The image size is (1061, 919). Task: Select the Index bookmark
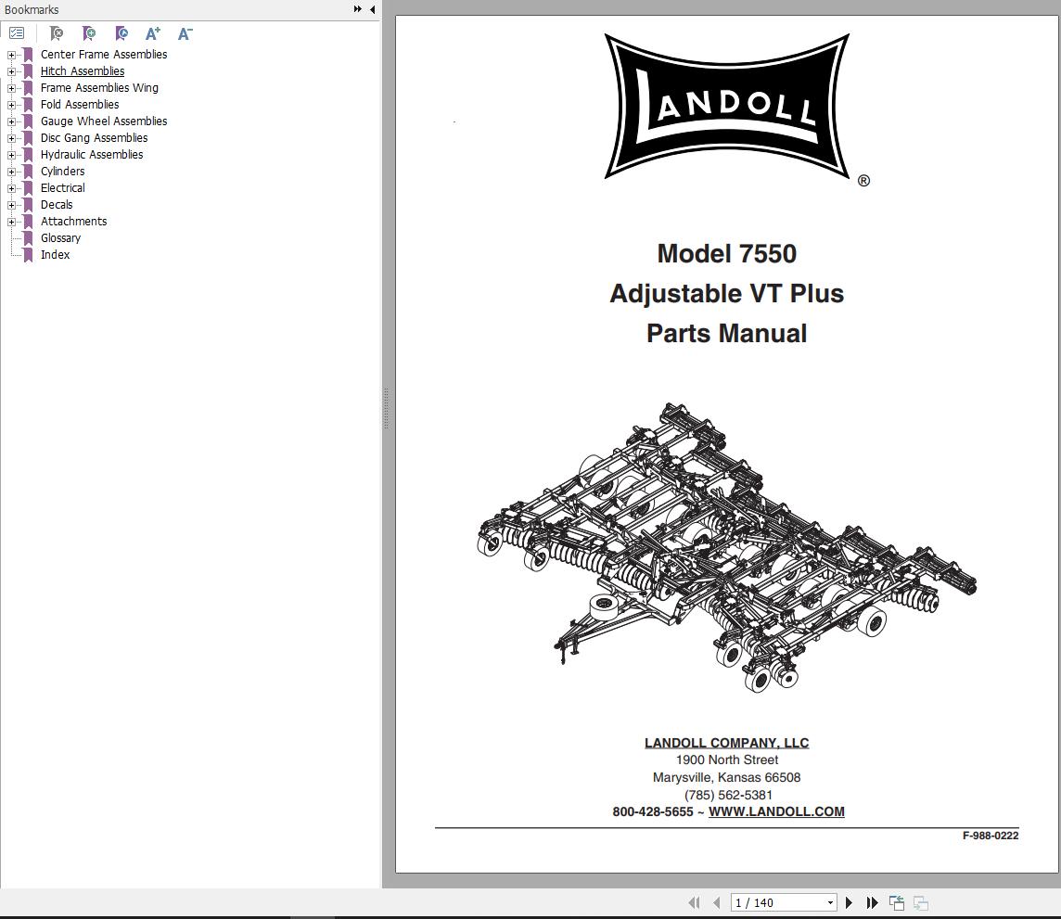[55, 254]
